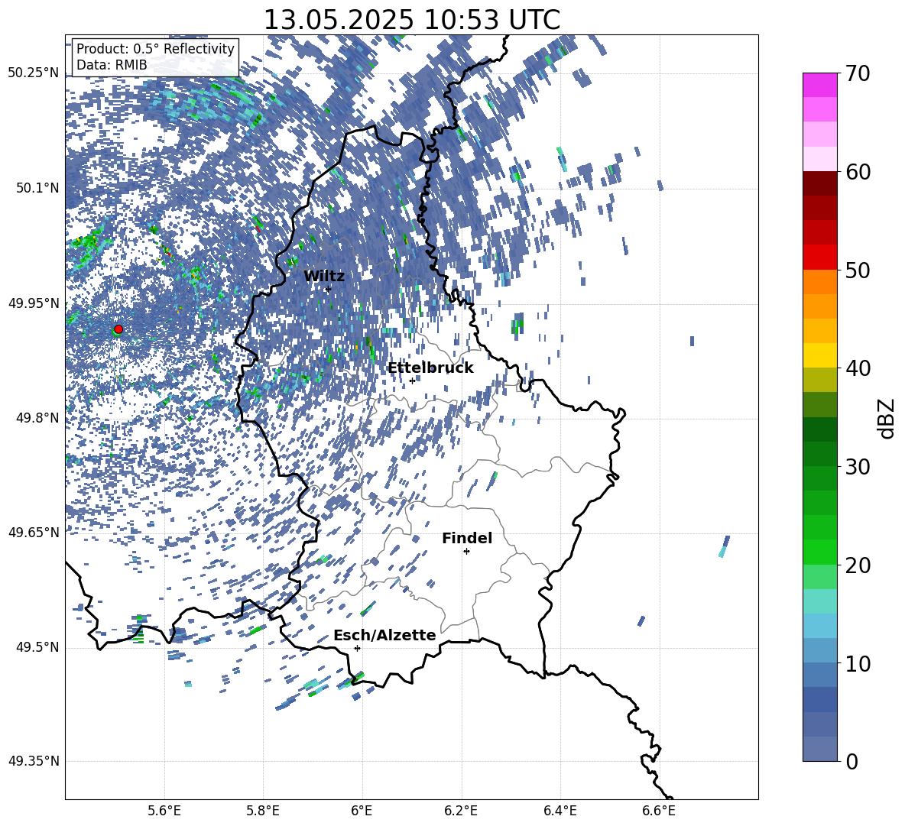This screenshot has height=826, width=905.
Task: Click the 40 colorbar tick label
Action: pyautogui.click(x=858, y=368)
